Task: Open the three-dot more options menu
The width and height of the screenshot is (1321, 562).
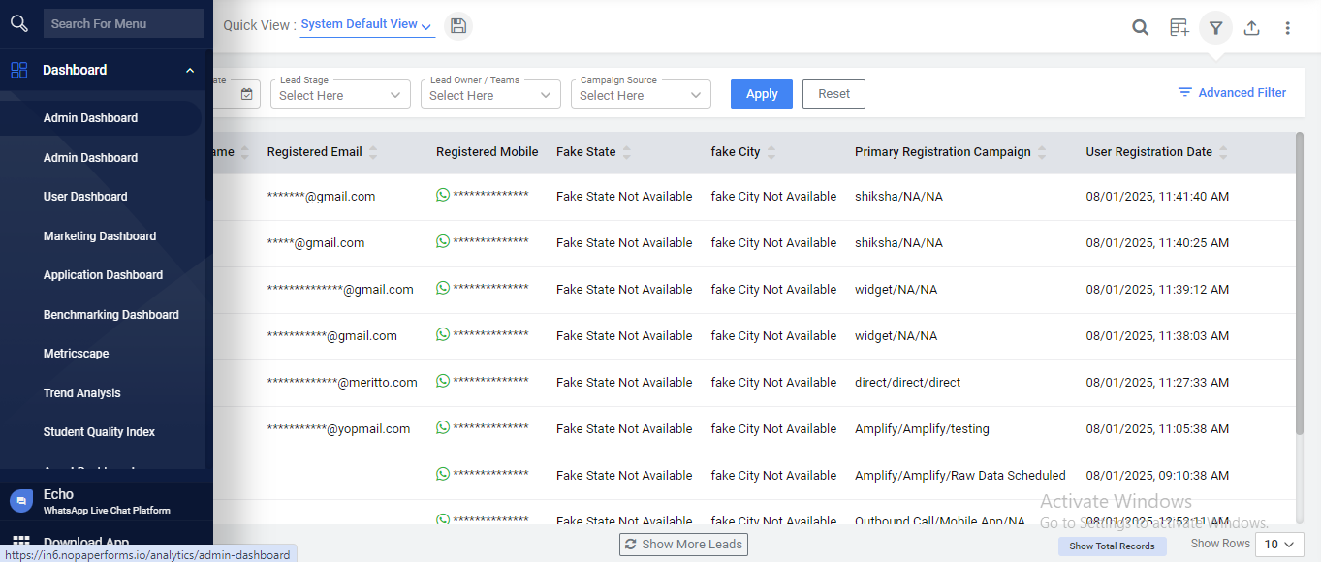Action: coord(1287,28)
